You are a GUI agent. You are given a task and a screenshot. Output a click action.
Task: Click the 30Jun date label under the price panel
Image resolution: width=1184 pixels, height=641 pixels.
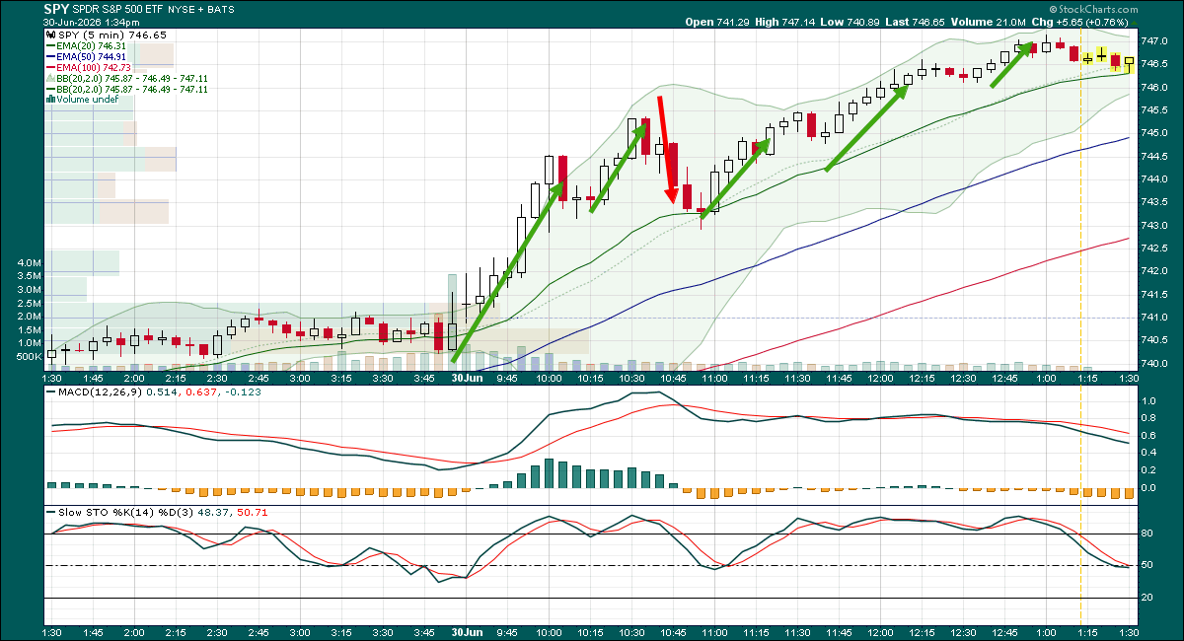467,377
